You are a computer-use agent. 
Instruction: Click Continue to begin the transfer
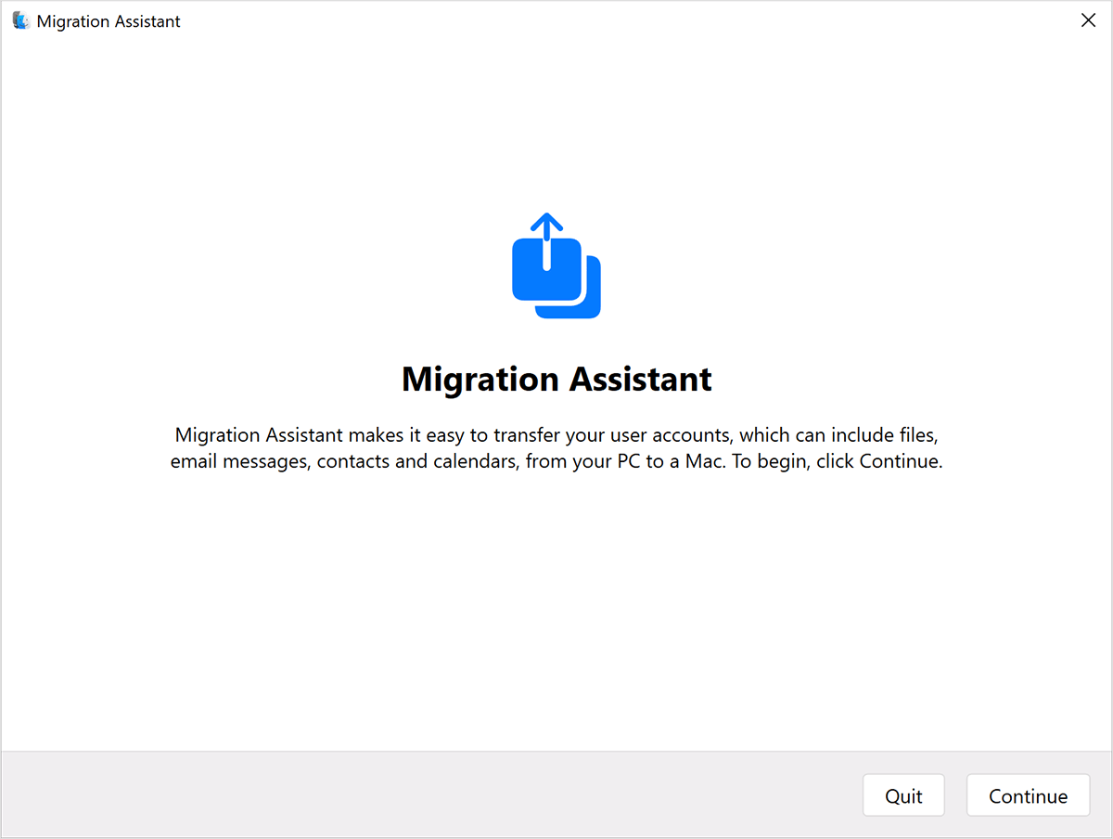1028,795
